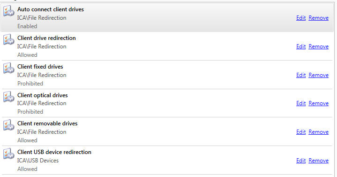Screen dimensions: 337x177
Task: Click the Client USB device redirection icon
Action: (8, 154)
